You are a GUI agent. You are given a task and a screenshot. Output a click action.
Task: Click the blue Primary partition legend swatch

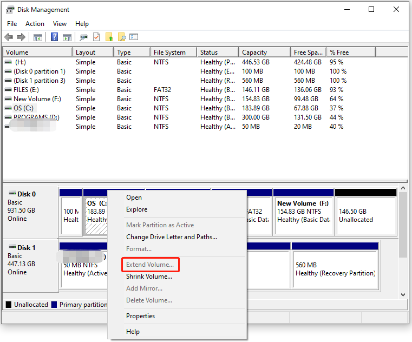(x=54, y=305)
